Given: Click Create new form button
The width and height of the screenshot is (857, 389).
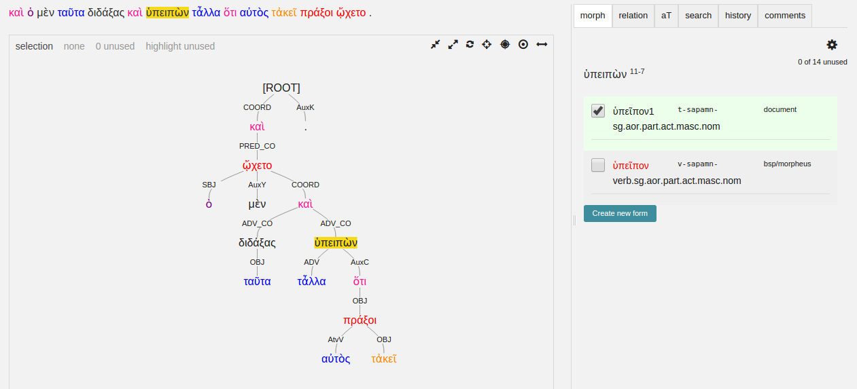Looking at the screenshot, I should click(x=620, y=213).
